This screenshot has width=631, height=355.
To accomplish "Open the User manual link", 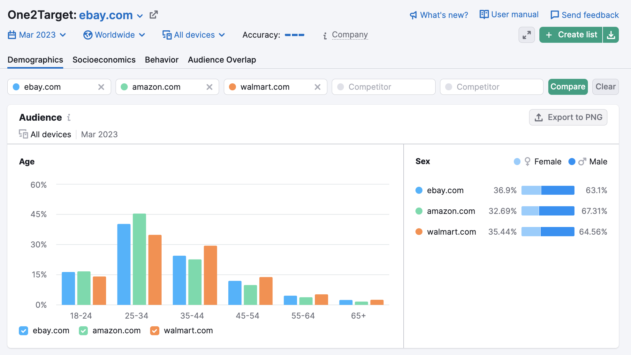I will click(509, 15).
